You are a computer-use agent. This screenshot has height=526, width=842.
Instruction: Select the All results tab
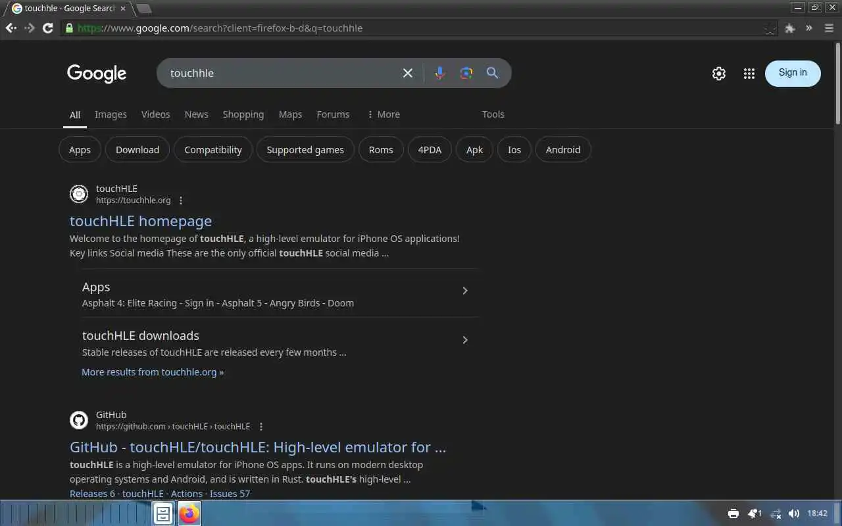coord(75,115)
